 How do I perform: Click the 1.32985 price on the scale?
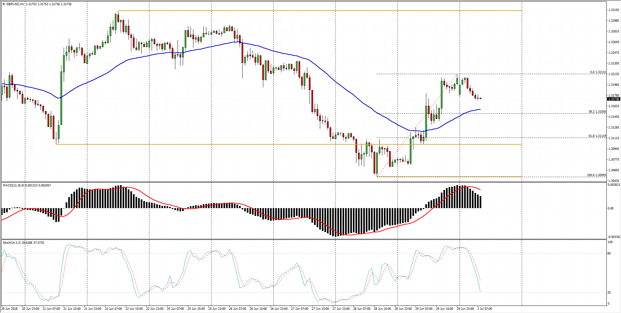614,21
